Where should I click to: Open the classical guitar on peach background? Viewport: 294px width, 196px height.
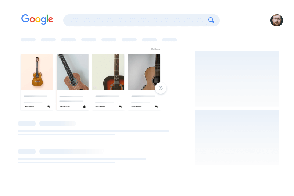pos(36,72)
